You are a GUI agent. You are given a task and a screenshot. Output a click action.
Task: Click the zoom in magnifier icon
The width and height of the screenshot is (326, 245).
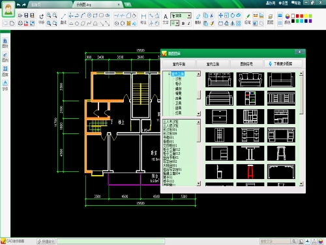tap(49, 15)
